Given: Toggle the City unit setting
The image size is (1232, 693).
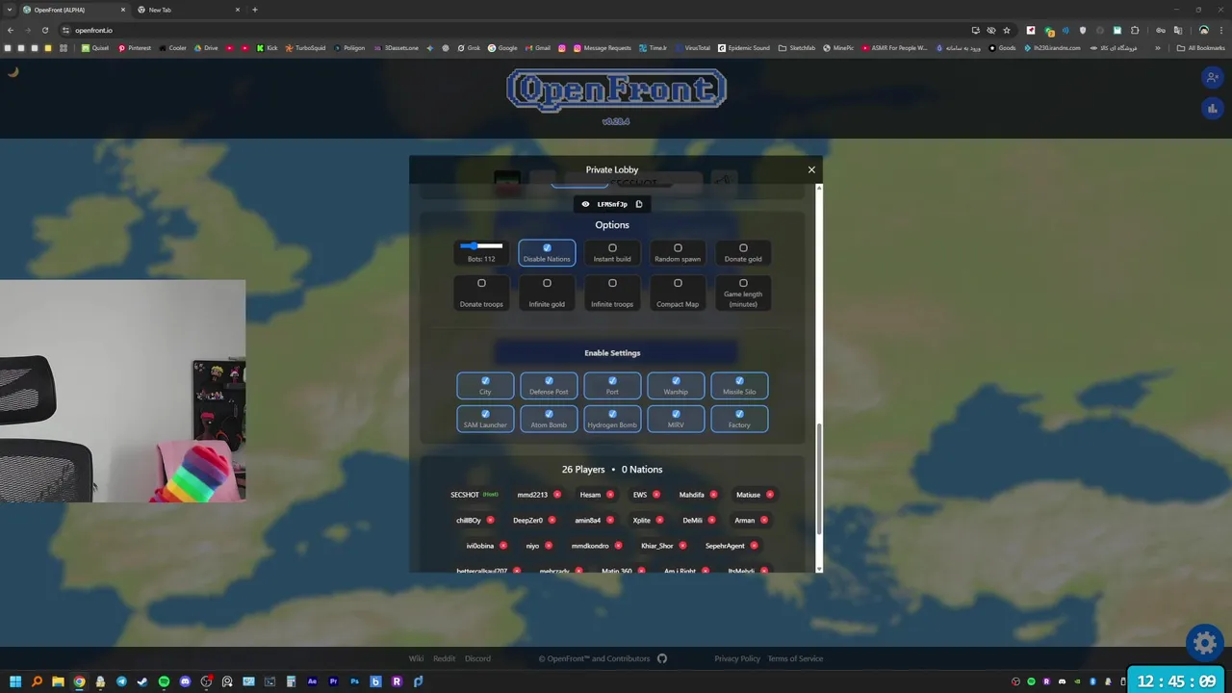Looking at the screenshot, I should click(x=485, y=385).
